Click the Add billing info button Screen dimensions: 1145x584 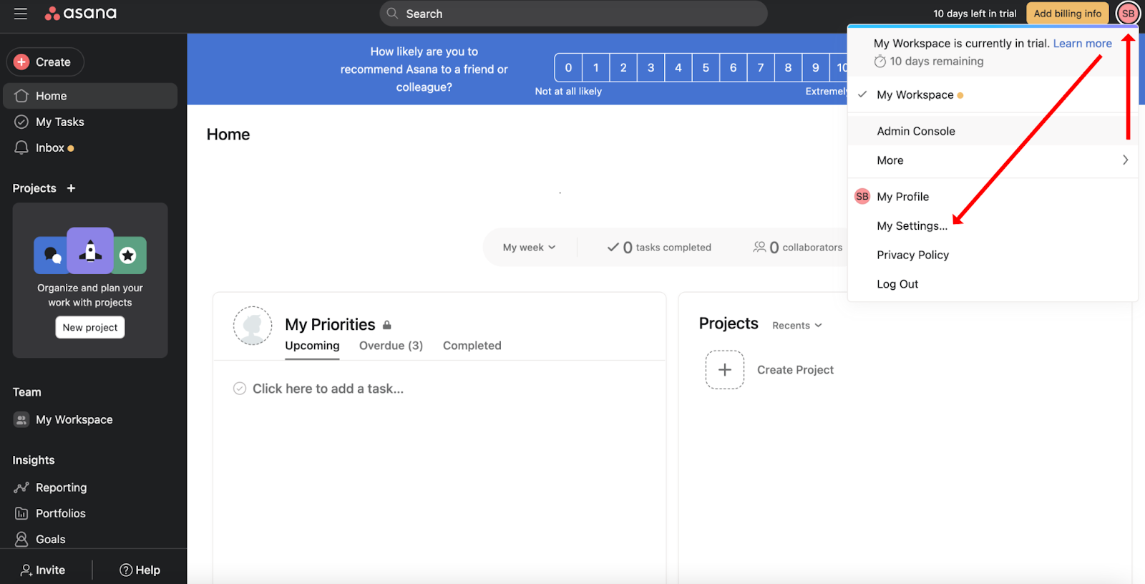pyautogui.click(x=1068, y=14)
